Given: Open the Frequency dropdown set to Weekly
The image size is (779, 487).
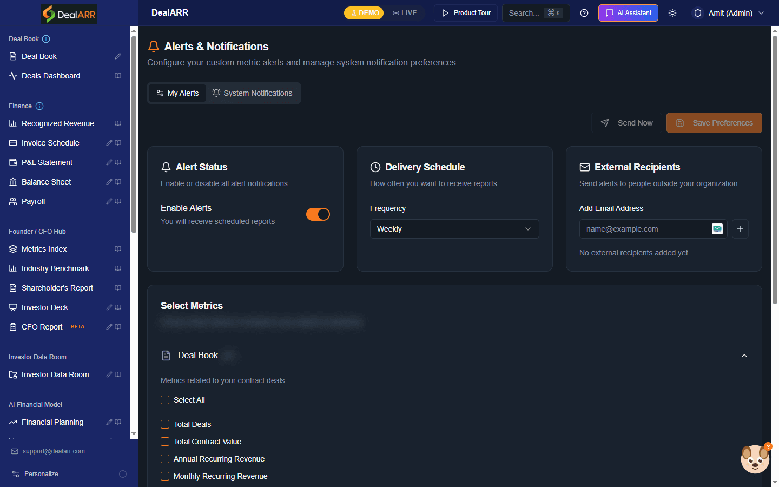Looking at the screenshot, I should point(454,229).
